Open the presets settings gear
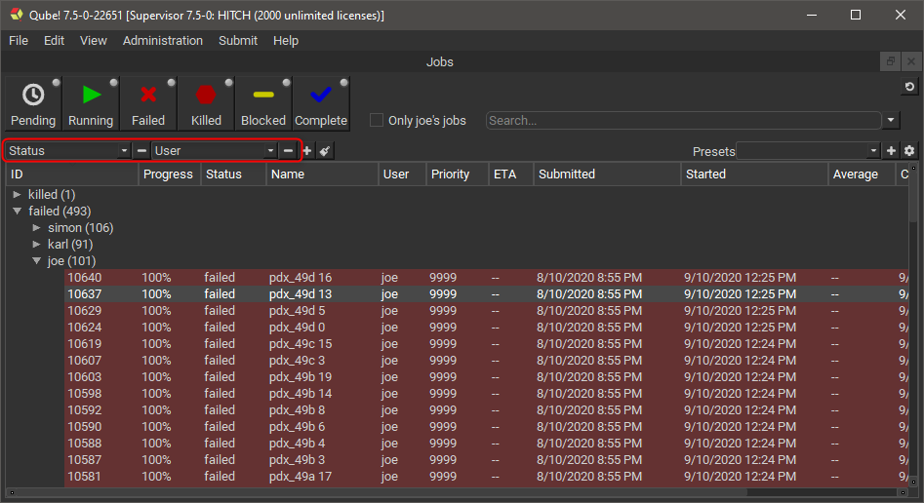Screen dimensions: 924x503 click(909, 151)
